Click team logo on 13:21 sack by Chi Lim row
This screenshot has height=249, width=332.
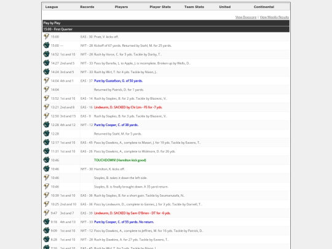pyautogui.click(x=46, y=107)
